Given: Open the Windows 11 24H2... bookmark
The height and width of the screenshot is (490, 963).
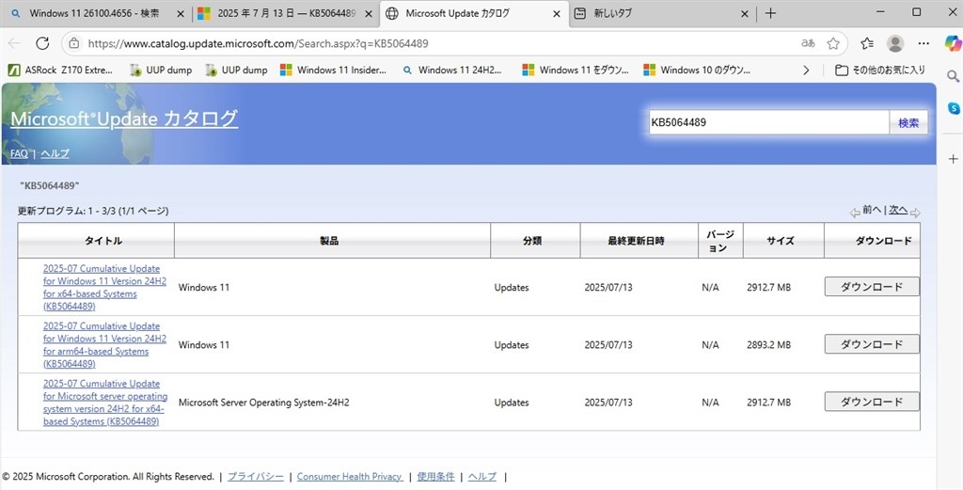Looking at the screenshot, I should 452,70.
